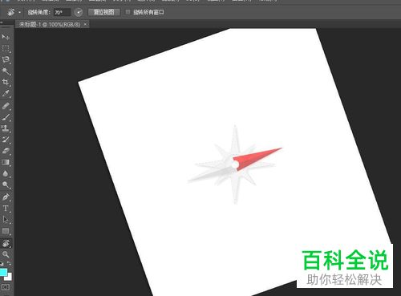Select the Rectangle shape tool
Screen dimensions: 401x296
point(6,231)
